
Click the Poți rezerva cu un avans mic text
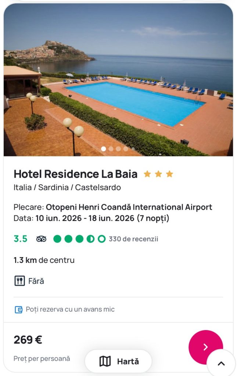pos(70,310)
